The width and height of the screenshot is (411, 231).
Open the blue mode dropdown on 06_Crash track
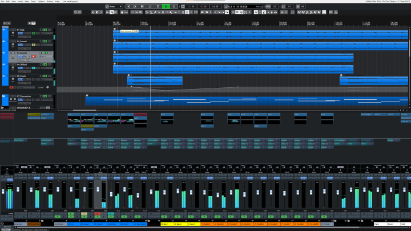[x=21, y=79]
